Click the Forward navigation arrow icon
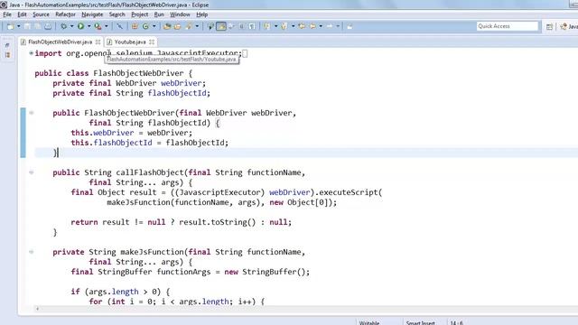Viewport: 578px width, 325px height. click(x=330, y=26)
